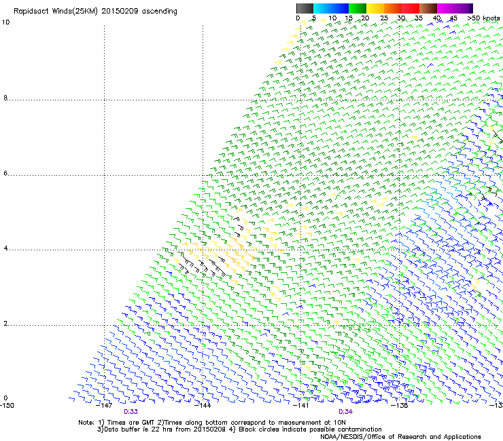This screenshot has width=503, height=441.
Task: Click the brown 35-40 knots legend swatch
Action: pyautogui.click(x=428, y=8)
